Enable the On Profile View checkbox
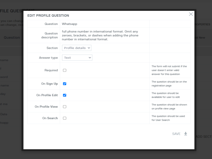 65,107
